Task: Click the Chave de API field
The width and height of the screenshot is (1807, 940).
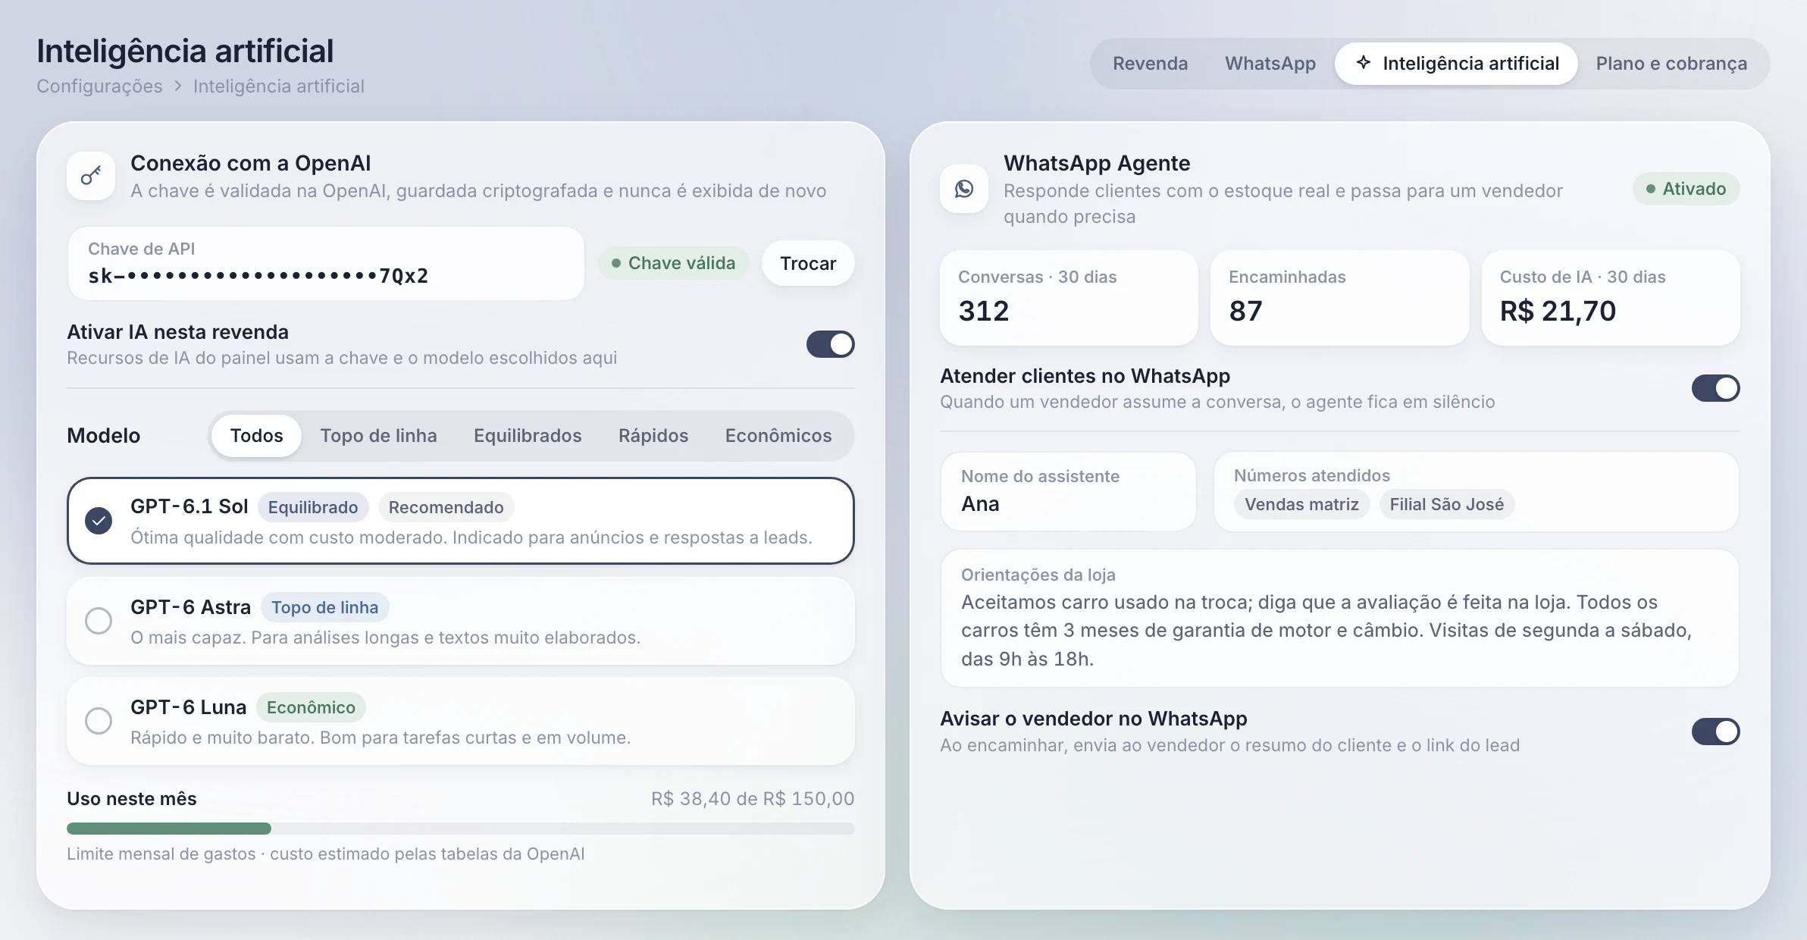Action: pos(326,263)
